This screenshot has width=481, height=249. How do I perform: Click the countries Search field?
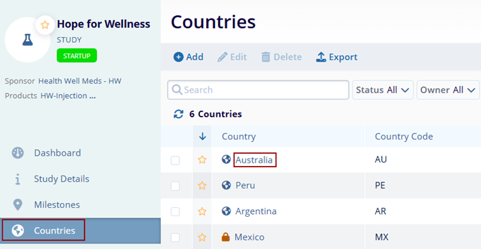pos(258,90)
